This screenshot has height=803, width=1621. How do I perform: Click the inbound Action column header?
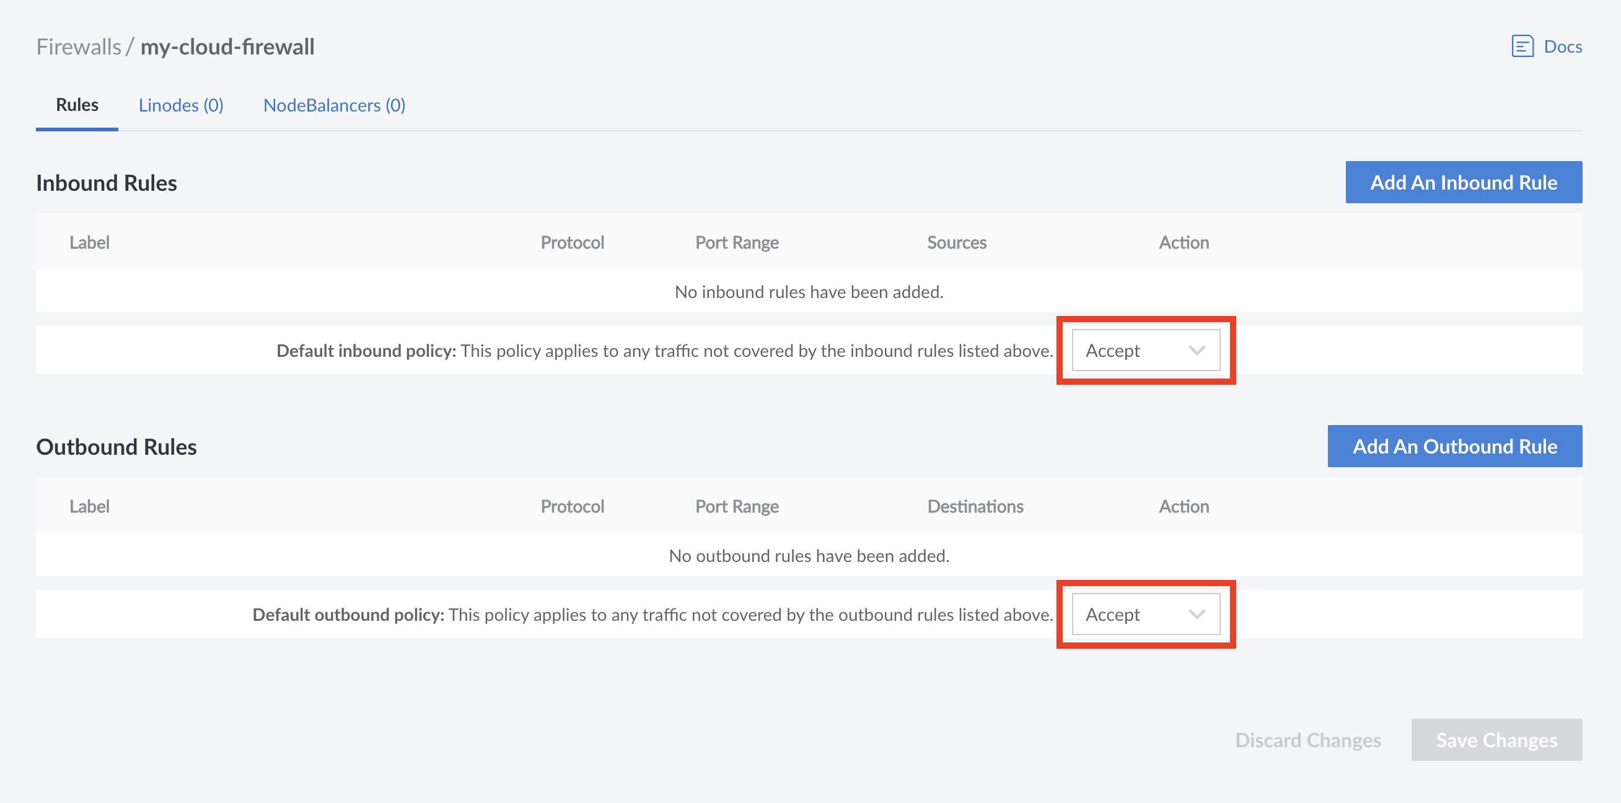point(1183,242)
